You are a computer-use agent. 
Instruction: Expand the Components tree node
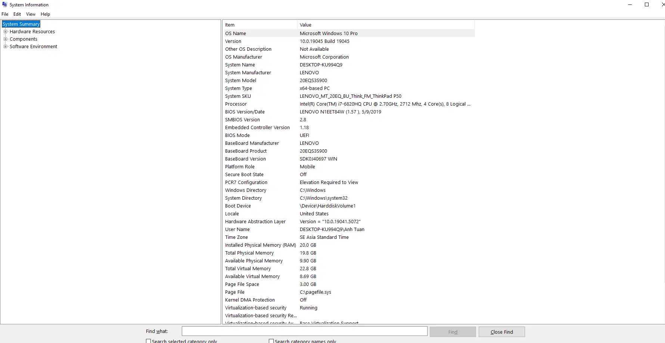[6, 39]
